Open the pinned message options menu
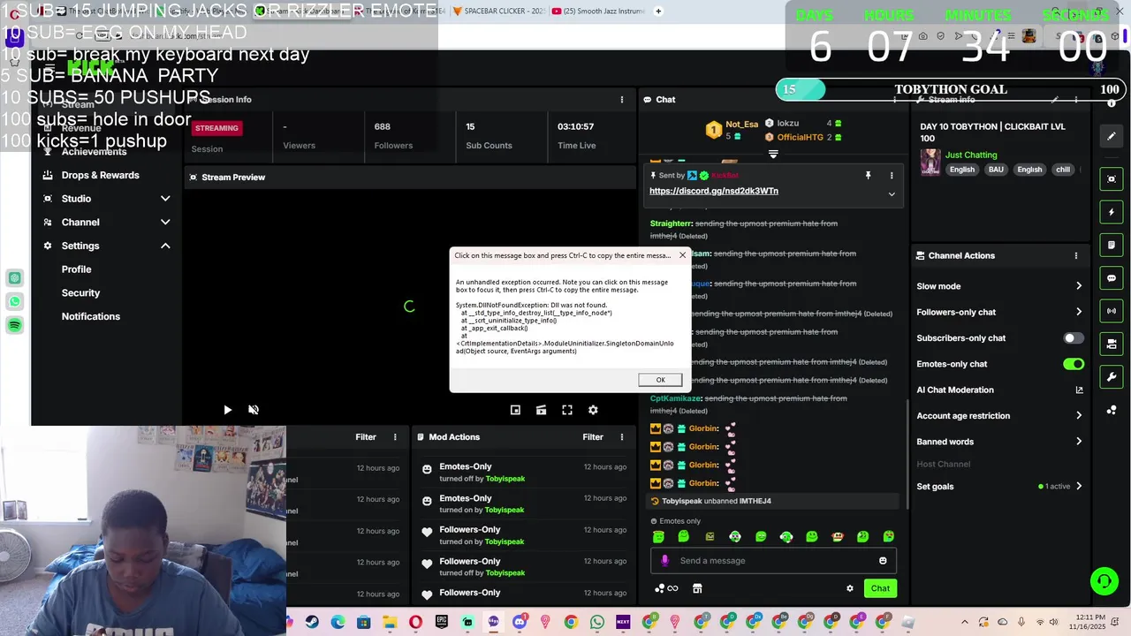The image size is (1131, 636). click(x=892, y=176)
